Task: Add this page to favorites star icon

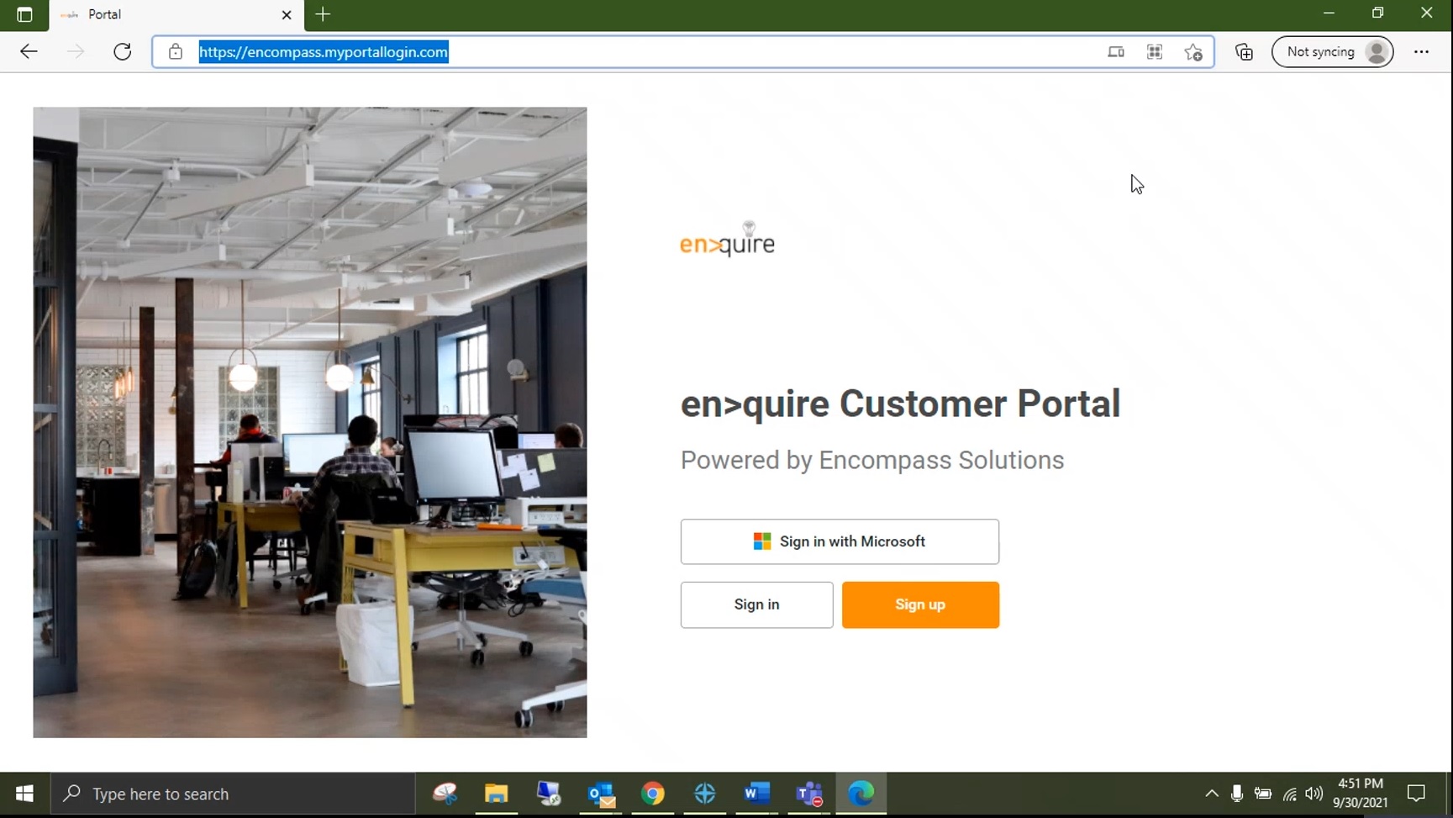Action: (1193, 52)
